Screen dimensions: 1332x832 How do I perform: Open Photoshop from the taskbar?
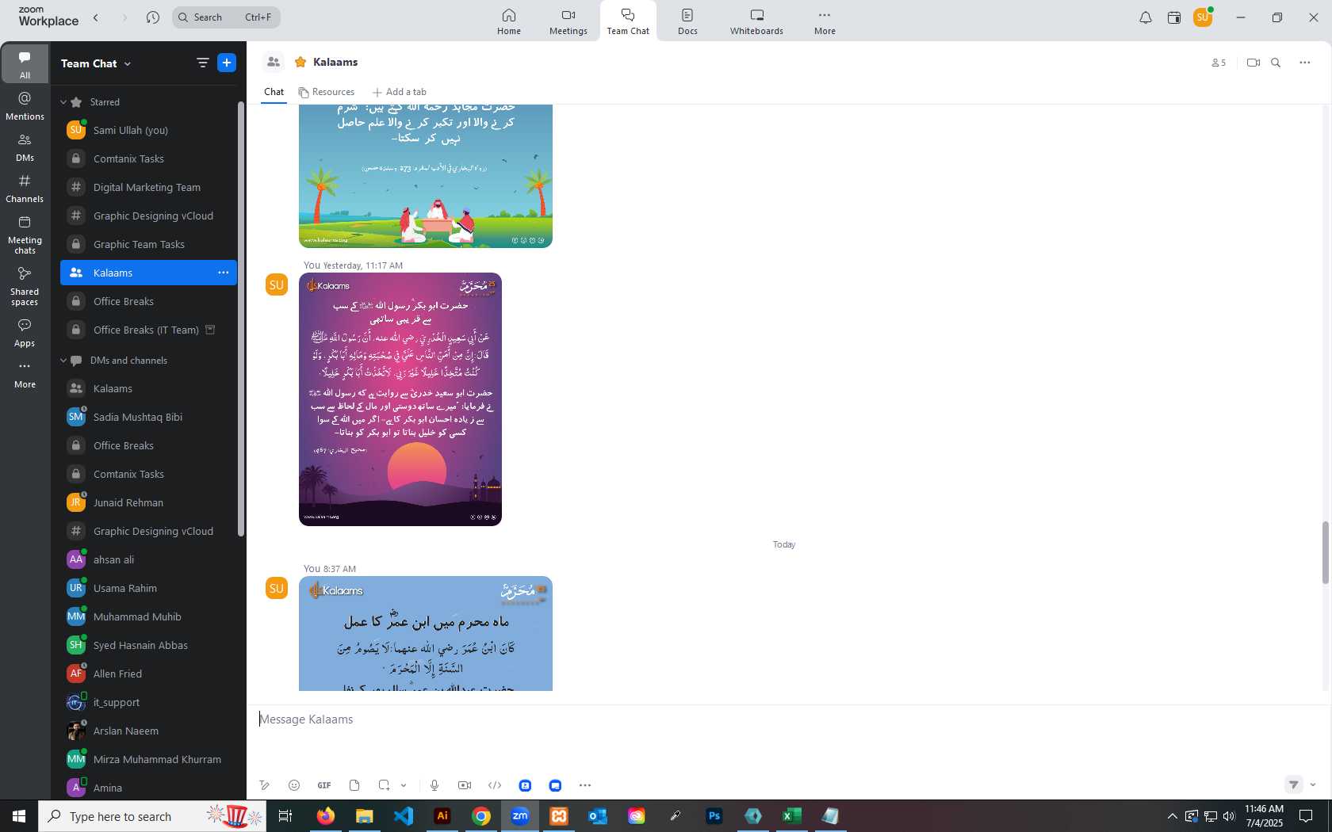[714, 816]
